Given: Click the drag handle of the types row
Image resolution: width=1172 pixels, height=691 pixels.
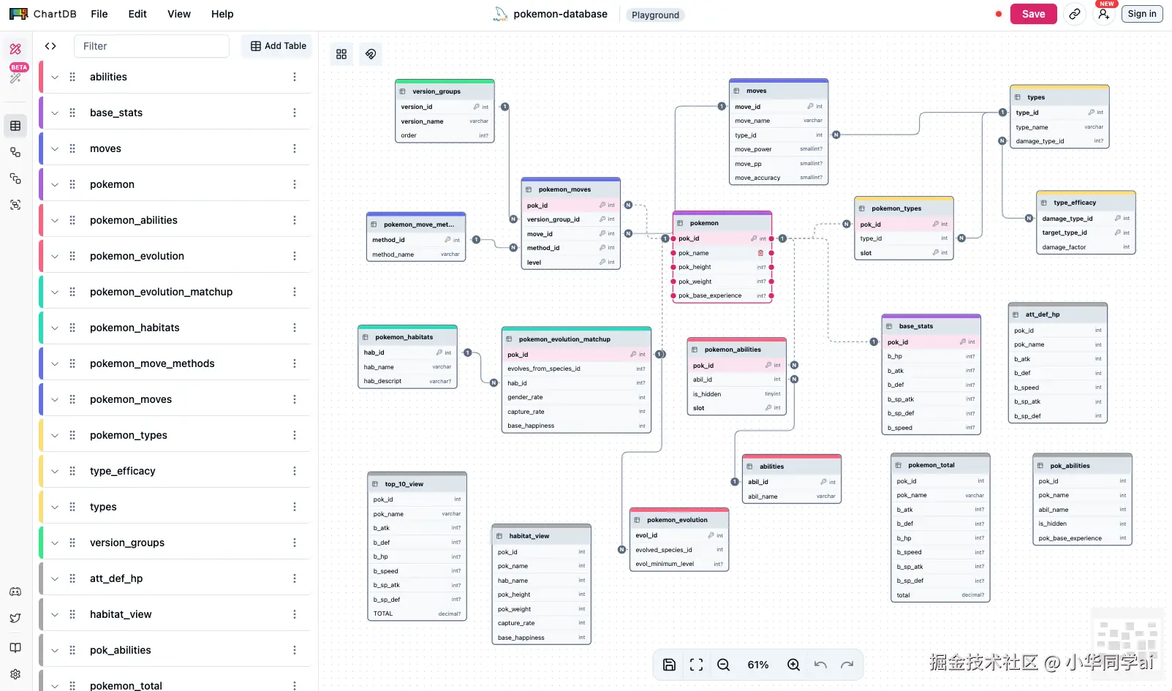Looking at the screenshot, I should click(x=72, y=507).
